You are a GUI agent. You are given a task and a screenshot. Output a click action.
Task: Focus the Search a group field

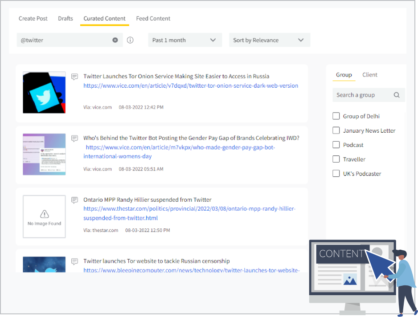coord(369,95)
